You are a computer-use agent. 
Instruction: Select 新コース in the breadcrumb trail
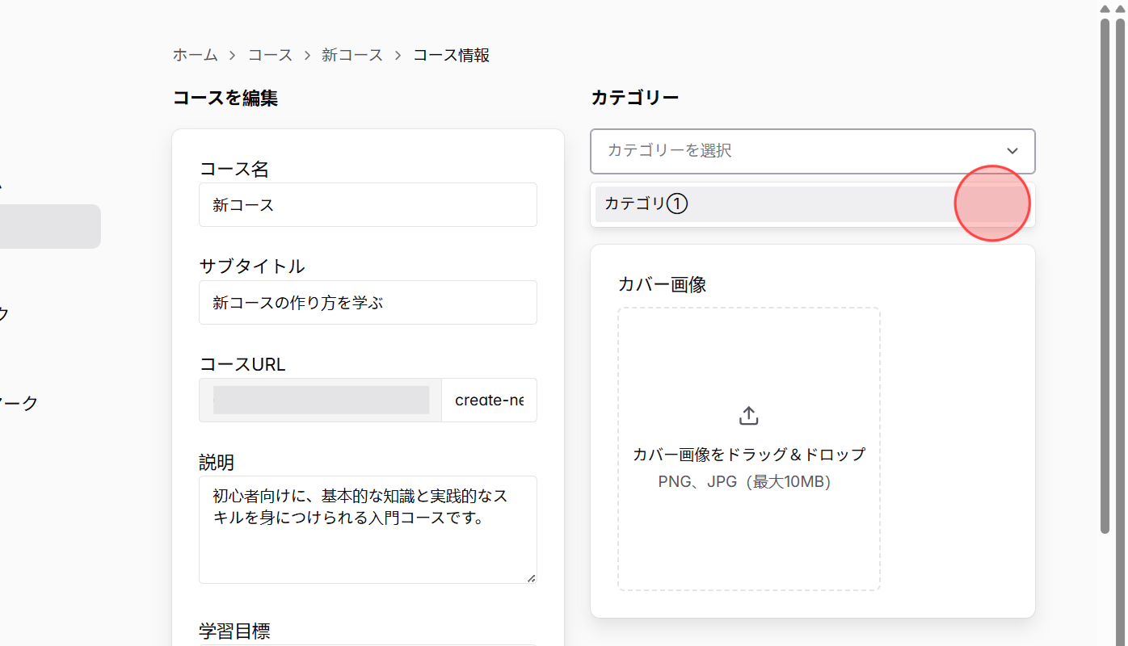click(352, 55)
